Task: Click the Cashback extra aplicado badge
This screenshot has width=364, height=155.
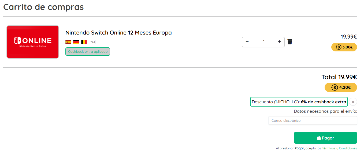Action: (x=88, y=52)
